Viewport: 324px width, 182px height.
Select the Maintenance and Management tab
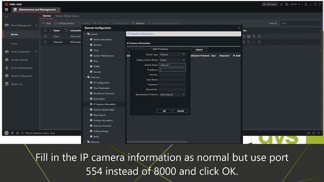coord(35,10)
